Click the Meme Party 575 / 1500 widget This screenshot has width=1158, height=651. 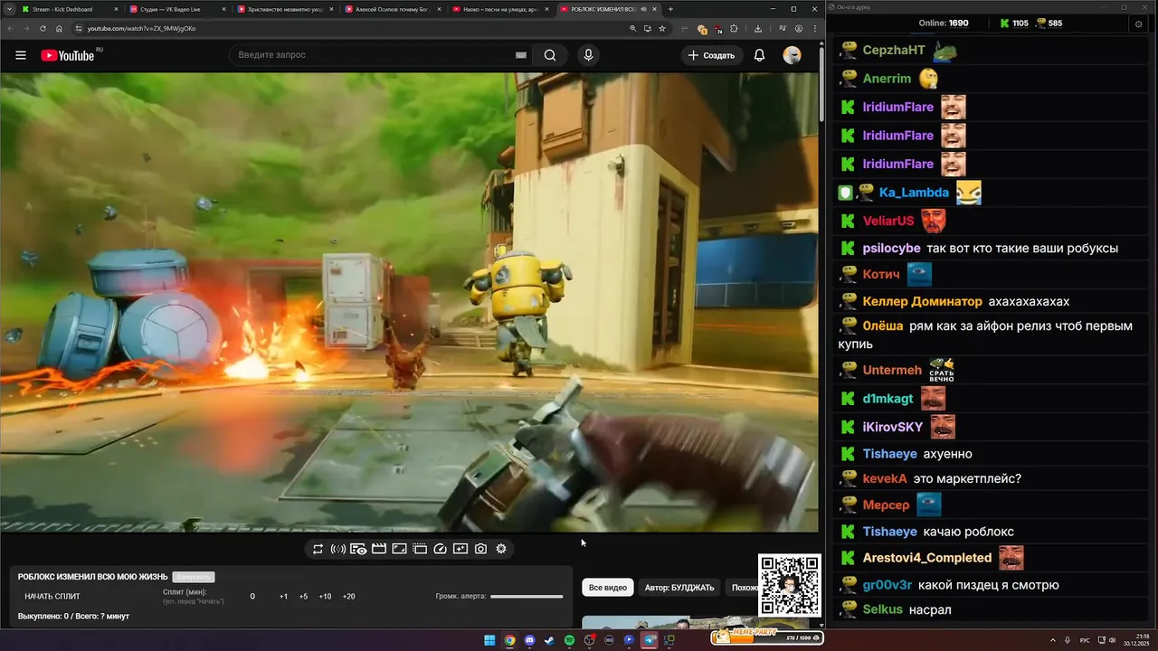767,637
